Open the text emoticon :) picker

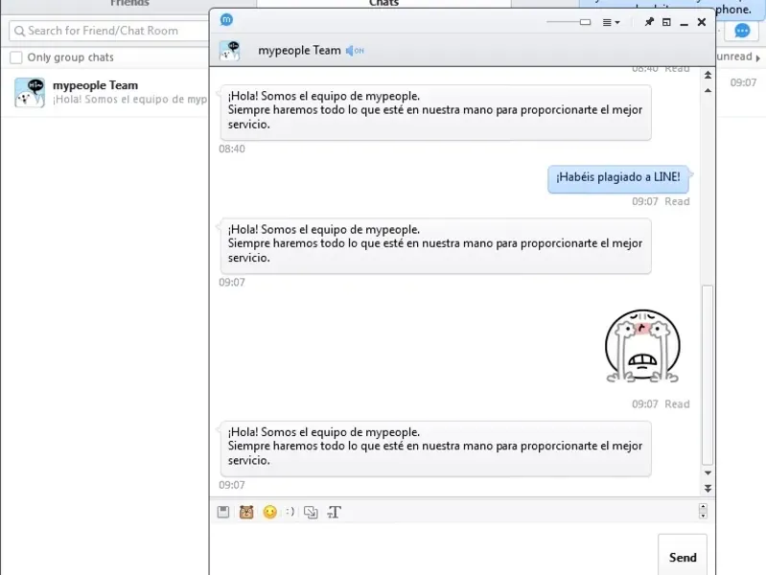coord(290,512)
